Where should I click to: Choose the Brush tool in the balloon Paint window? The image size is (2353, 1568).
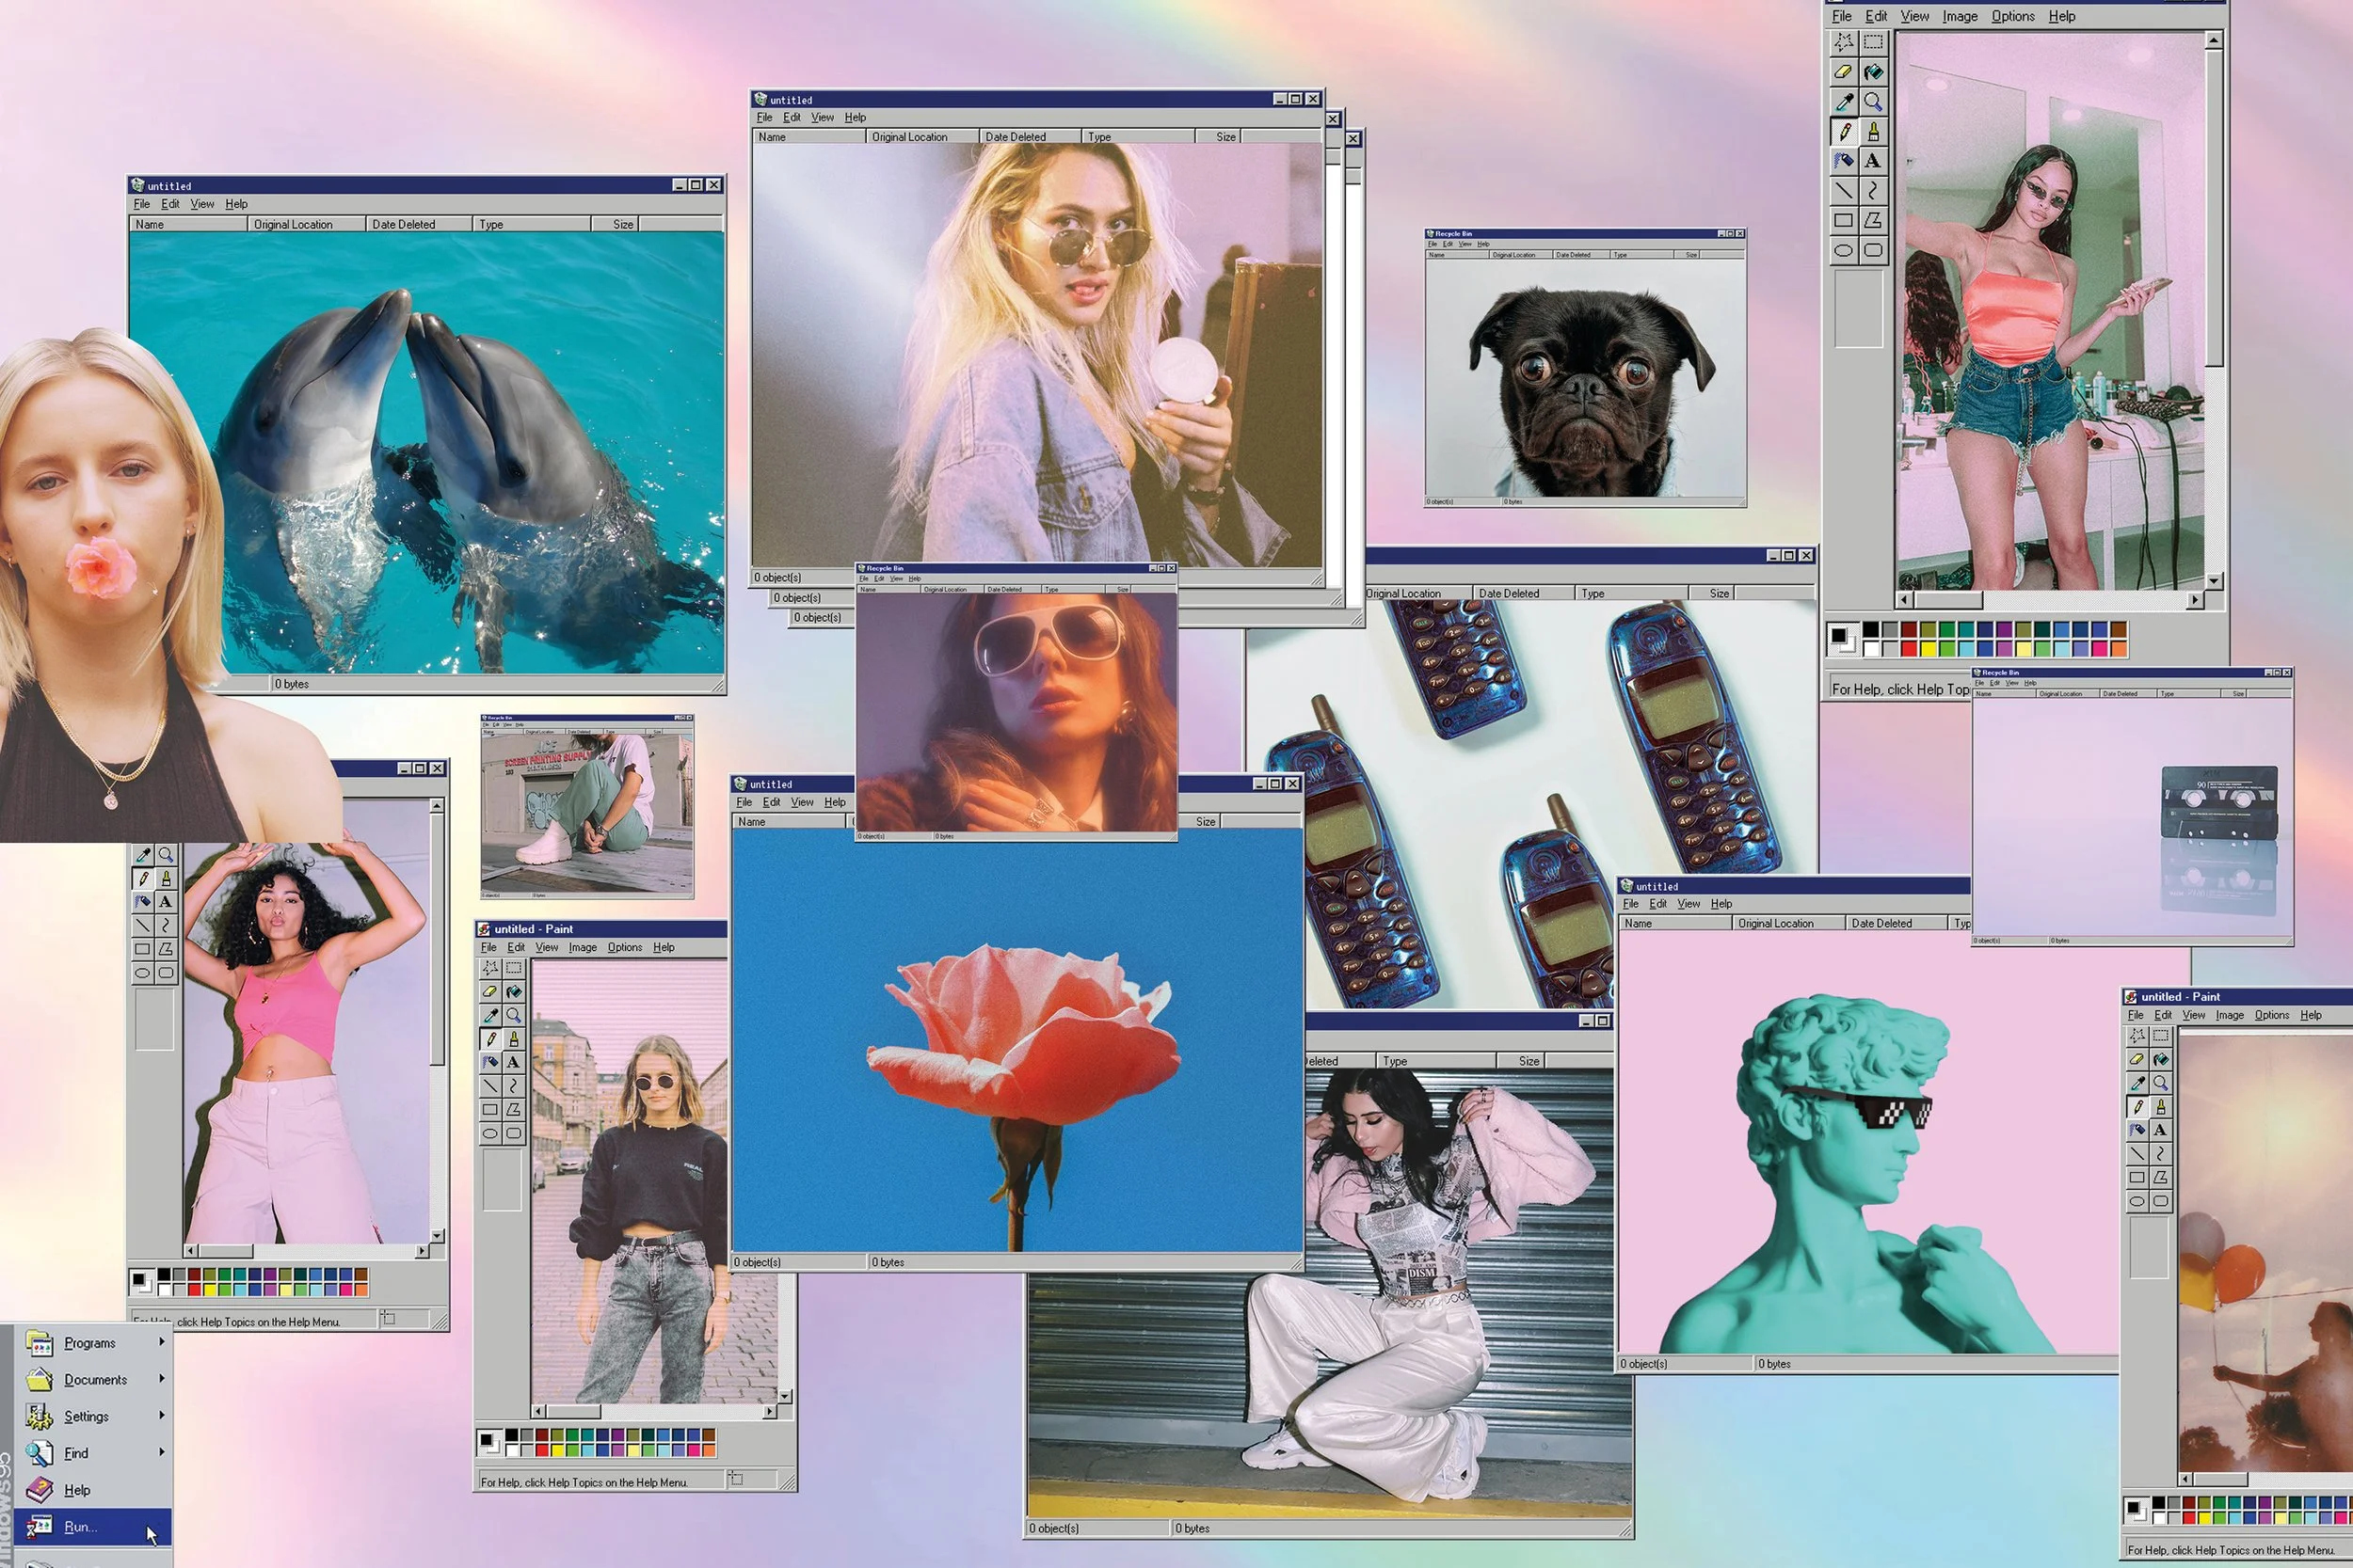2161,1107
